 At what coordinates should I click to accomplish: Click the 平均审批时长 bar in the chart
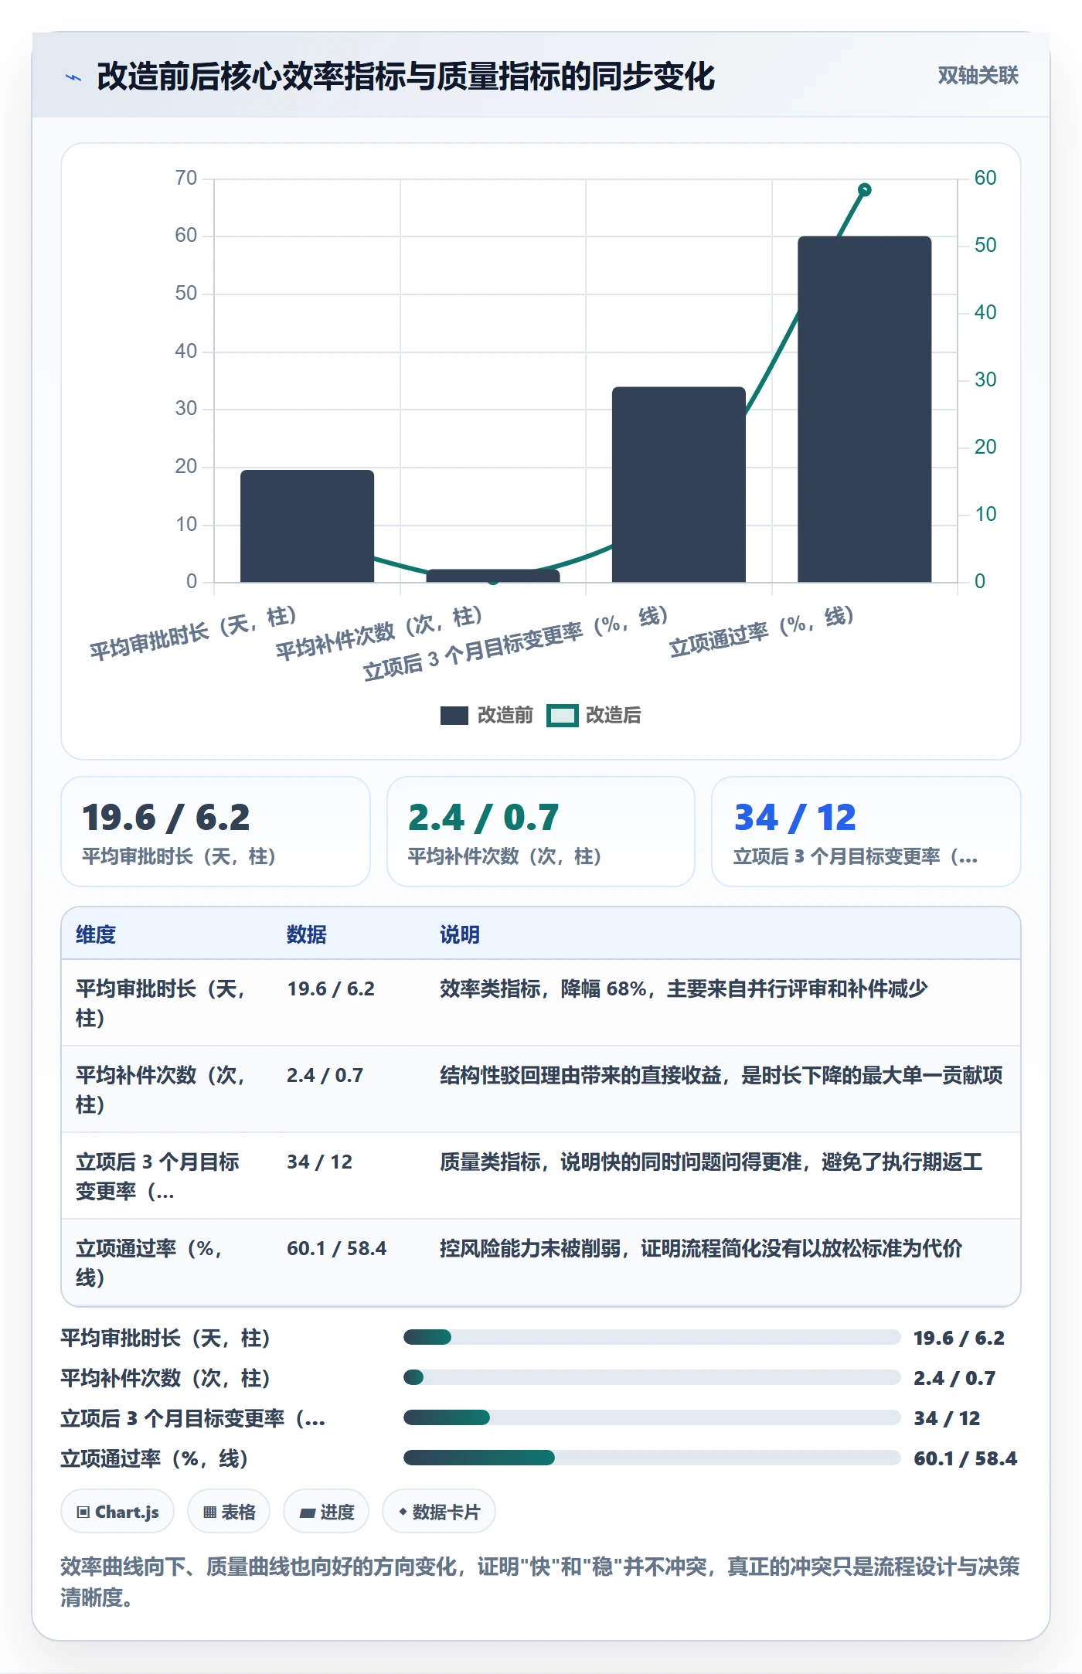[x=307, y=526]
